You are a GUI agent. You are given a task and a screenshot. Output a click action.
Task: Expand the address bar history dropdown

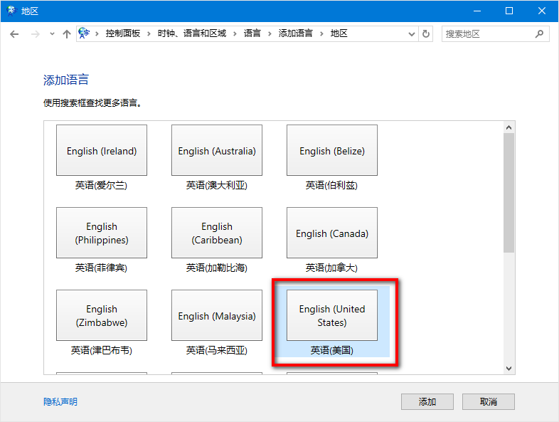click(x=412, y=33)
